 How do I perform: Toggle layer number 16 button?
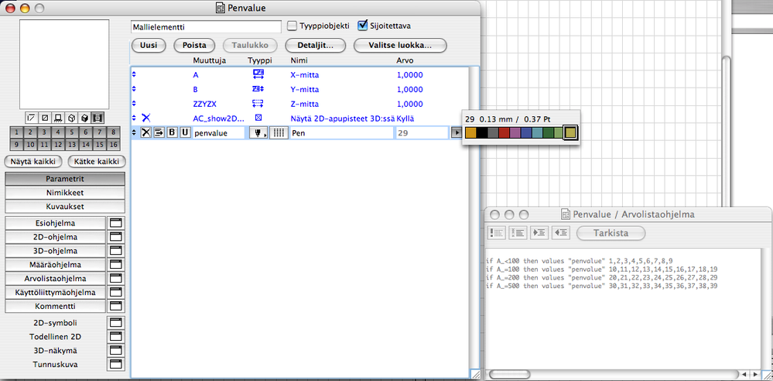pyautogui.click(x=114, y=145)
